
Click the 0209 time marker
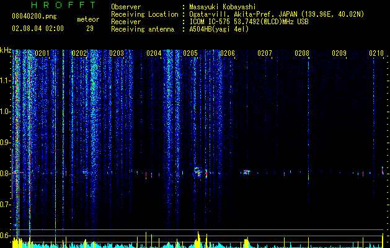(x=339, y=53)
